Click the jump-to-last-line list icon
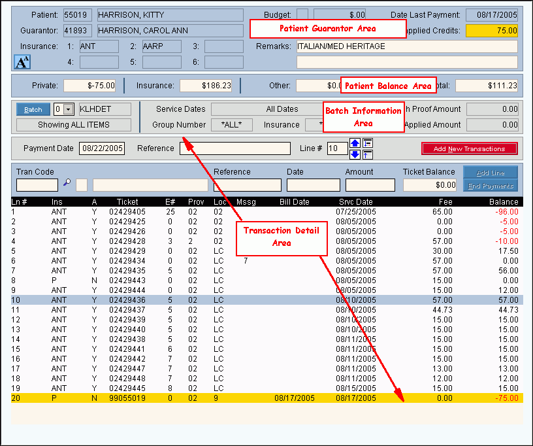 click(x=368, y=143)
